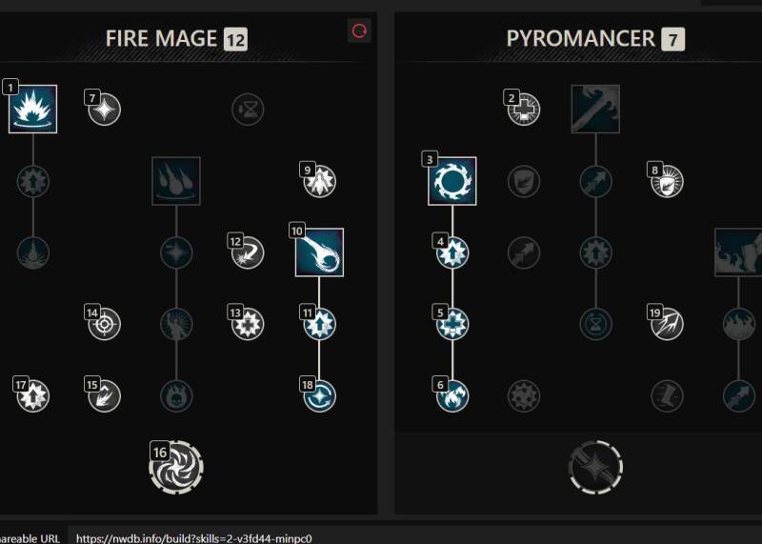The width and height of the screenshot is (762, 544).
Task: Click the PYROMANCER tree heading
Action: point(581,39)
